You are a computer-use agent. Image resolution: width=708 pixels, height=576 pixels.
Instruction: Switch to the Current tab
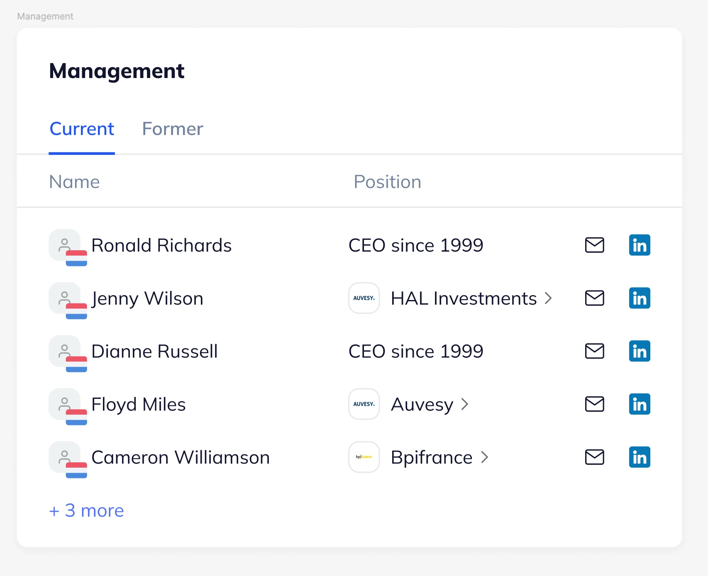click(x=82, y=129)
